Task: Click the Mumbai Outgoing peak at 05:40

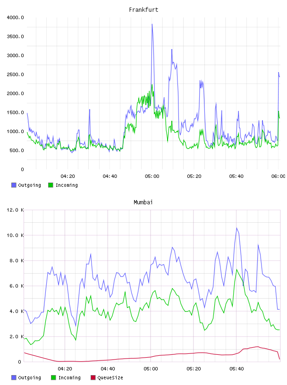Action: 236,228
